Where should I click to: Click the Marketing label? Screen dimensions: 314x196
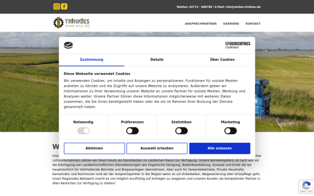pyautogui.click(x=230, y=122)
